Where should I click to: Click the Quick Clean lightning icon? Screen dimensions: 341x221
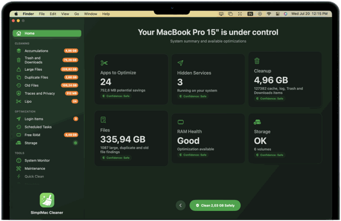coord(19,176)
